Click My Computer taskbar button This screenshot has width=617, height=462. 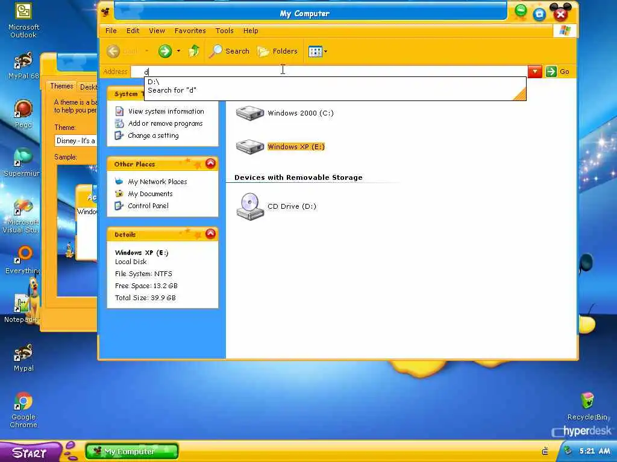coord(132,451)
